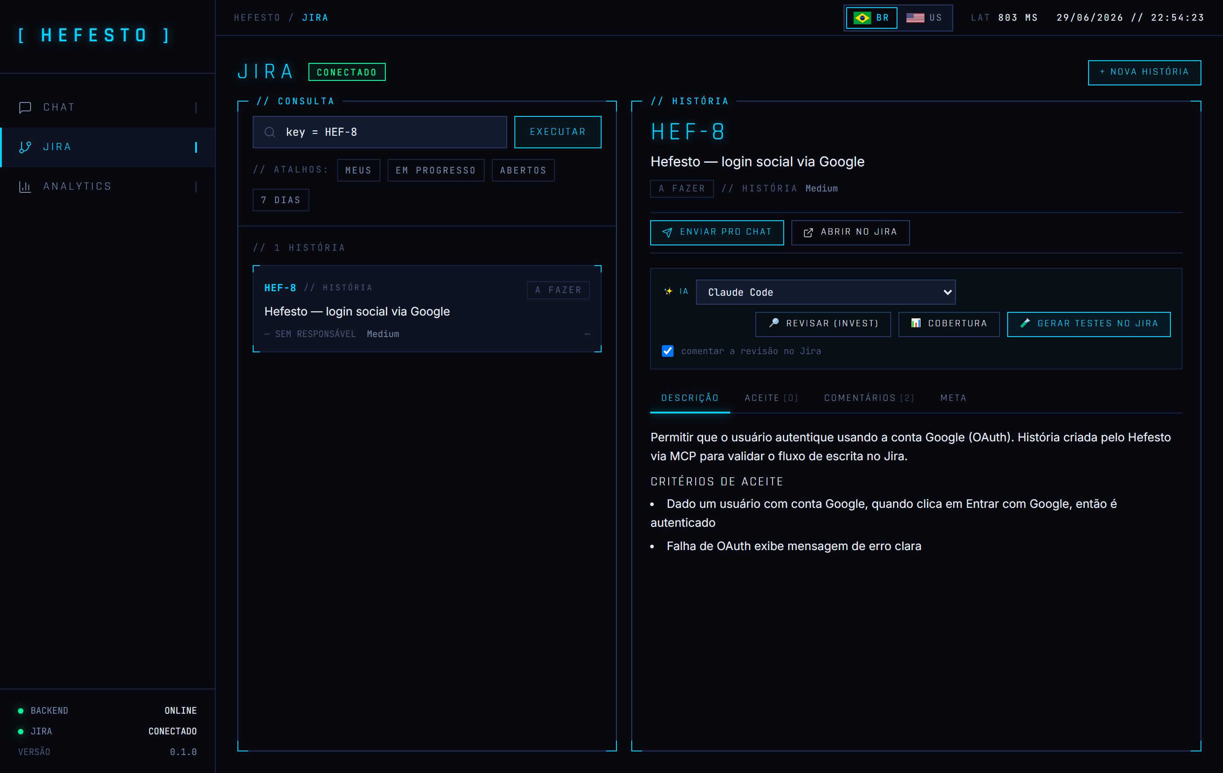Click the Cobertura button

949,324
